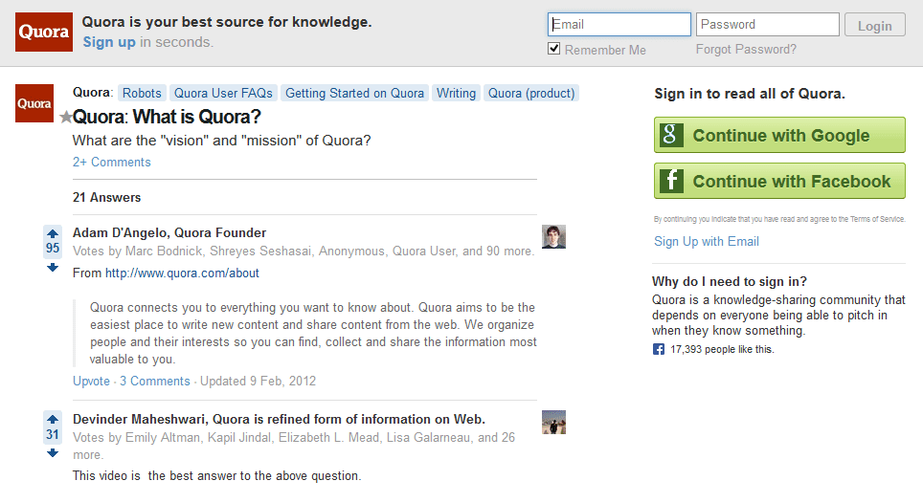Image resolution: width=923 pixels, height=503 pixels.
Task: Click the Sign up link in header
Action: 109,42
